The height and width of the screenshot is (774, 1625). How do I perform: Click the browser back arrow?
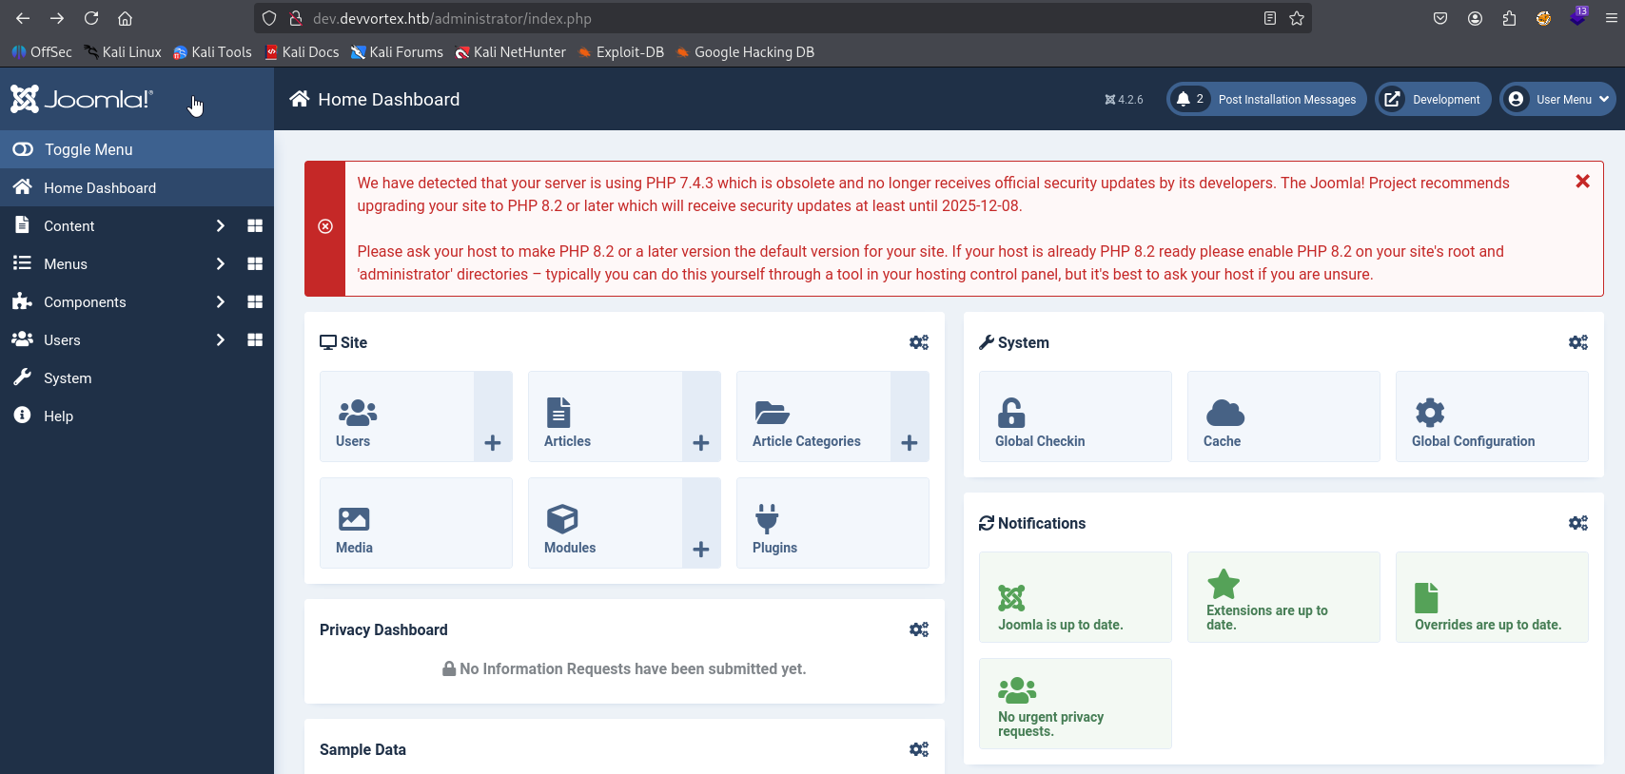[23, 18]
